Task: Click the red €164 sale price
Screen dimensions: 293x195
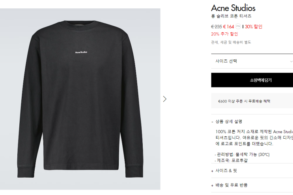Action: [x=229, y=27]
